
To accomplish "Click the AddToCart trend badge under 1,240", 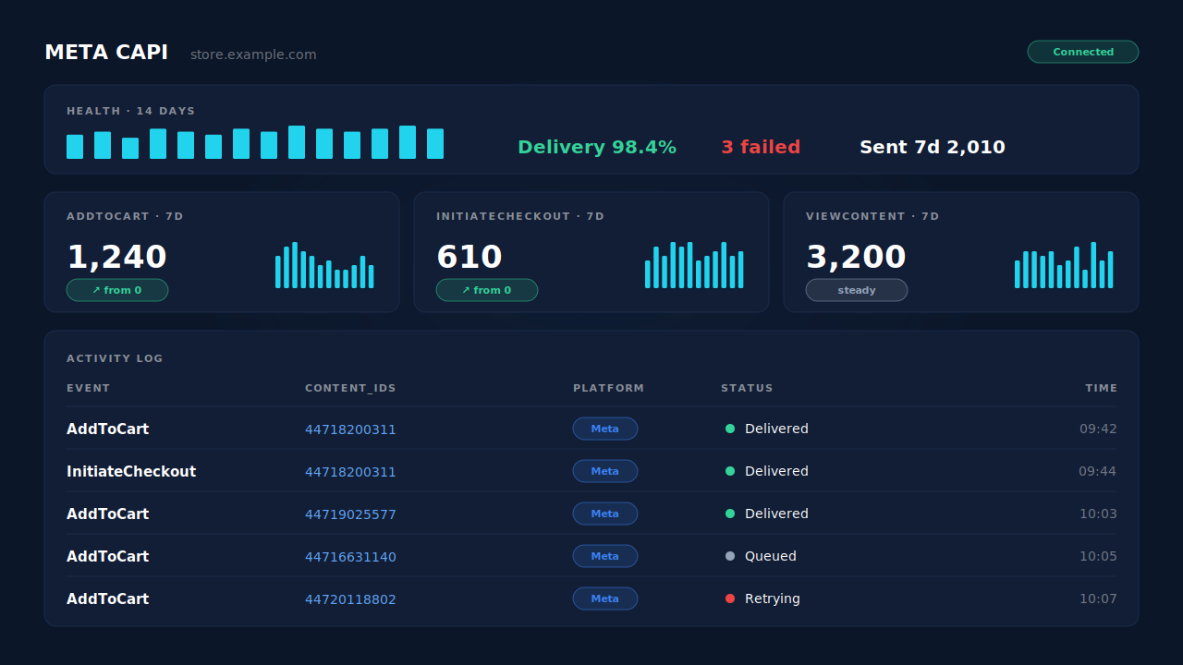I will 117,290.
